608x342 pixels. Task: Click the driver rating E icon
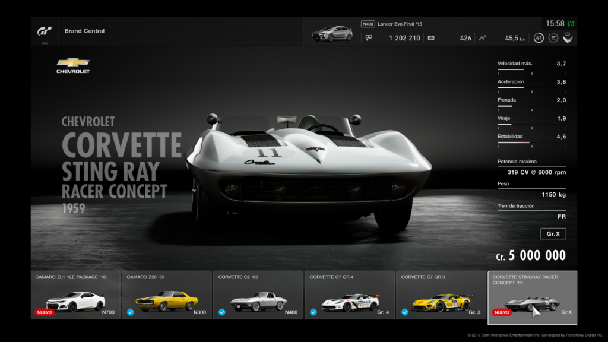pos(553,38)
